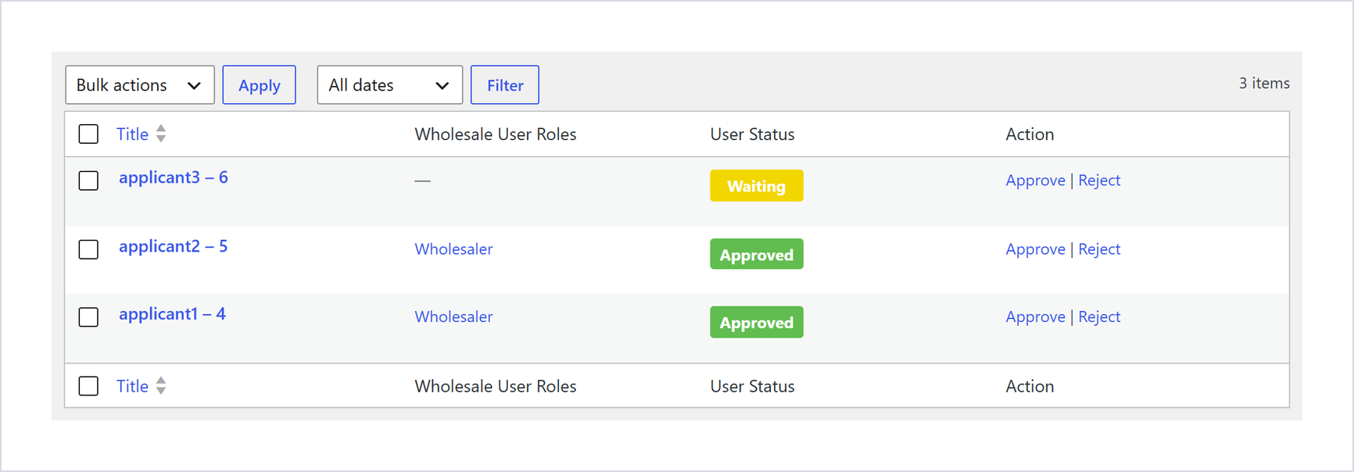The image size is (1354, 472).
Task: Select the applicant2 – 5 checkbox
Action: point(88,249)
